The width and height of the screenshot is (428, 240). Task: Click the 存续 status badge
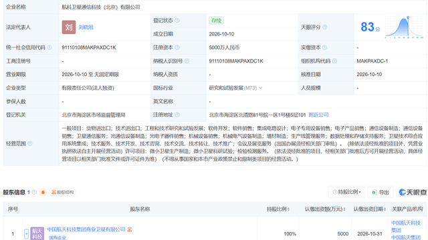point(216,21)
